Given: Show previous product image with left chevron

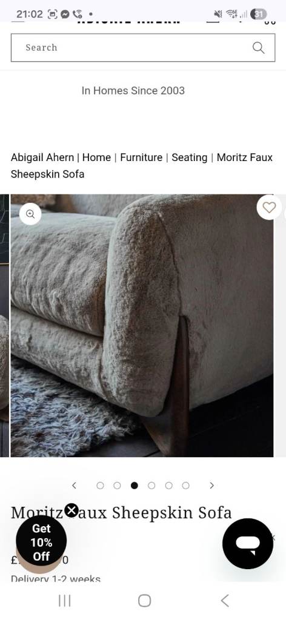Looking at the screenshot, I should coord(74,486).
